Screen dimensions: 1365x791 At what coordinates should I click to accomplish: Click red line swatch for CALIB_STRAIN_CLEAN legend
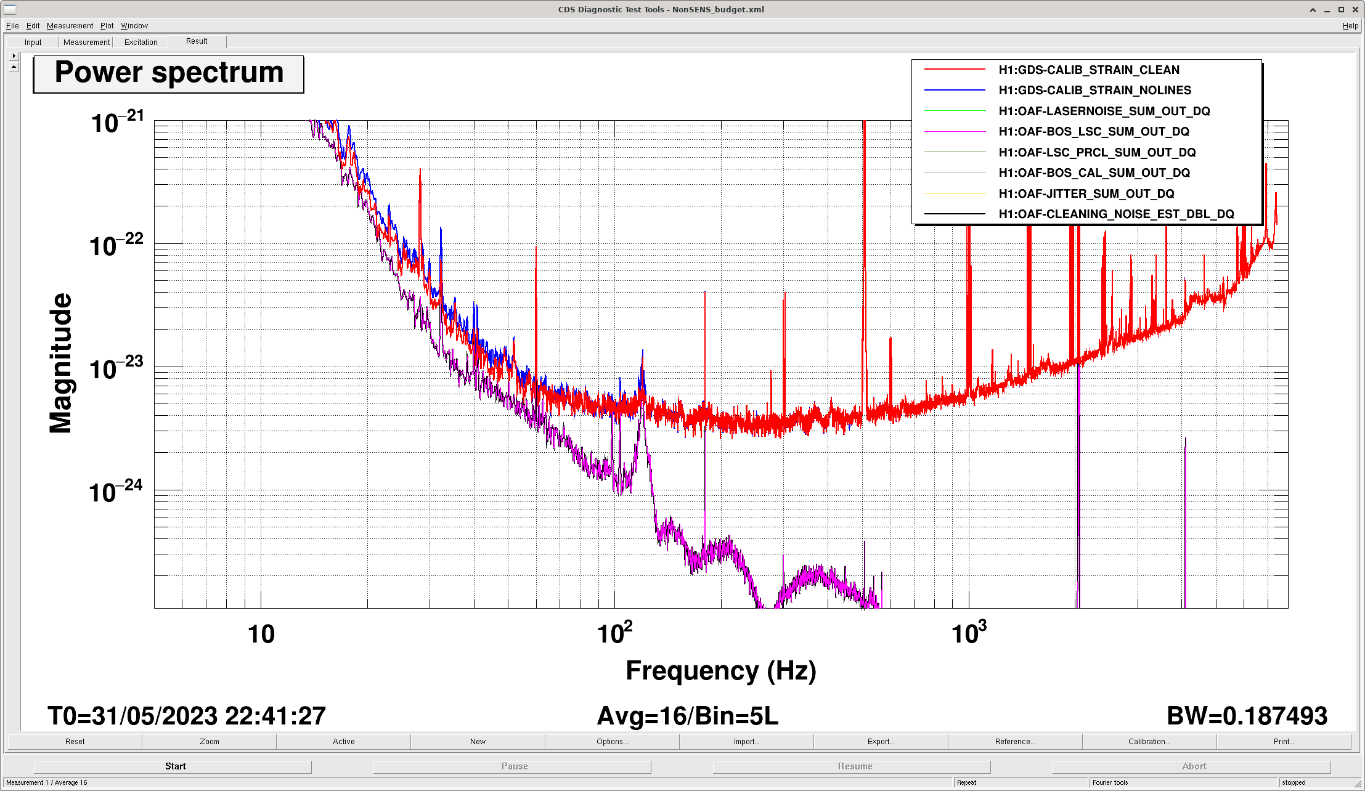(x=955, y=70)
